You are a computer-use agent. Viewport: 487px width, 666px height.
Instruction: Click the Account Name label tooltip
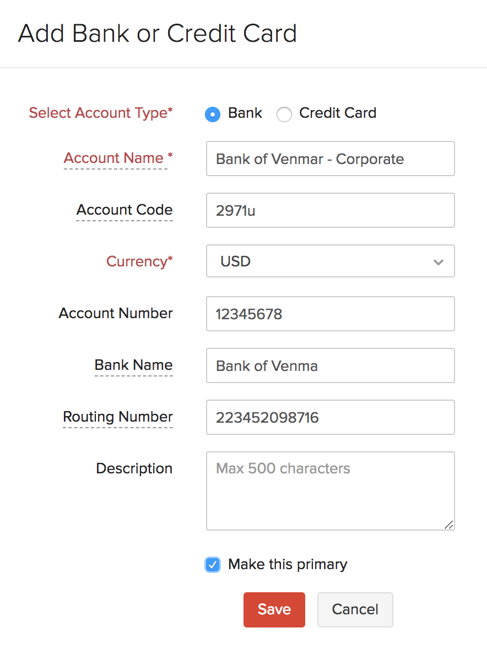pos(115,158)
